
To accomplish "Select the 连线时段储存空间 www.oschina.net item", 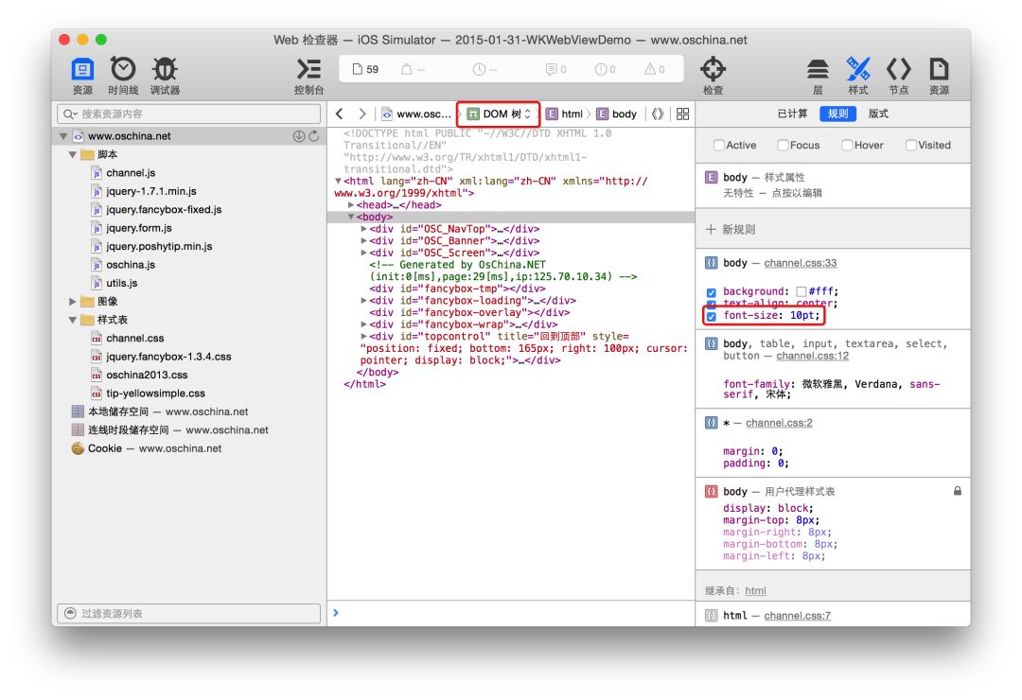I will coord(169,430).
